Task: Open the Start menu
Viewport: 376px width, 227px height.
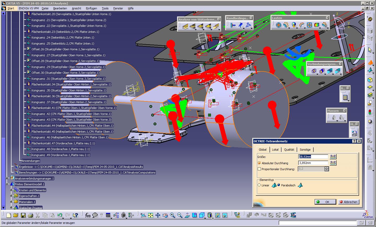Action: tap(11, 8)
